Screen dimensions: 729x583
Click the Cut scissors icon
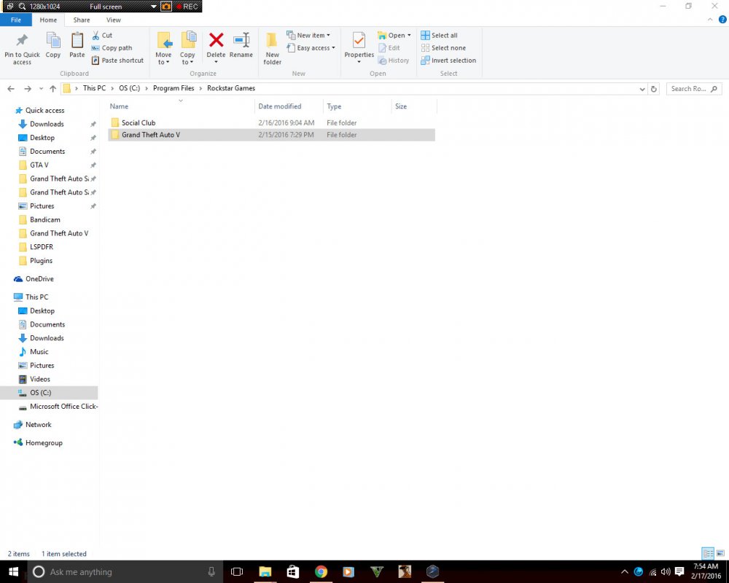pyautogui.click(x=95, y=35)
